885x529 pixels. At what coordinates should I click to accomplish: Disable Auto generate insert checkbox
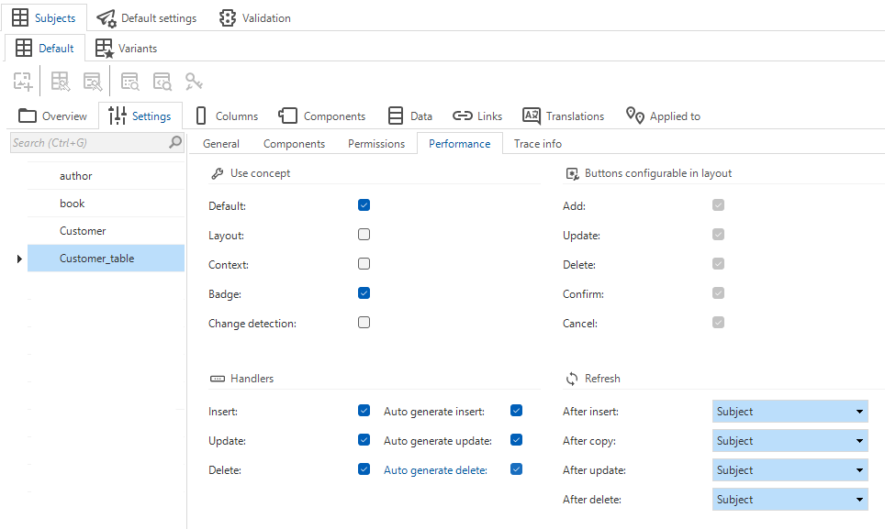pos(516,411)
